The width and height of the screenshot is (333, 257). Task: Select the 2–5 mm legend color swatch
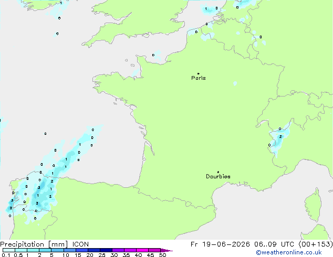[45, 250]
